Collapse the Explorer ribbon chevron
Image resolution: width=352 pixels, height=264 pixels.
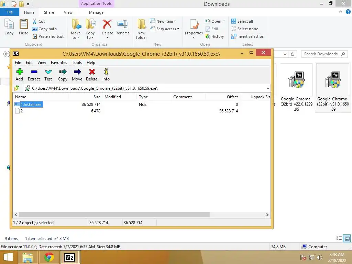341,12
